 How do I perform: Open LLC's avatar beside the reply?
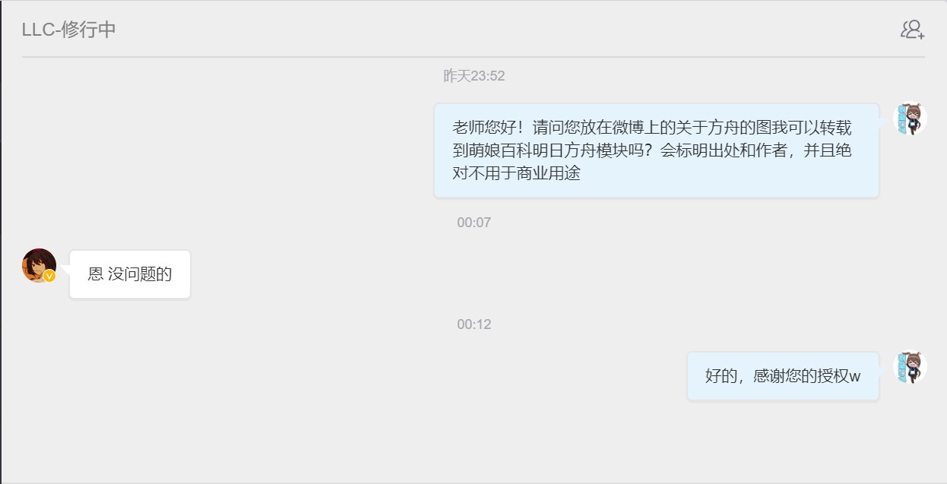click(x=39, y=265)
